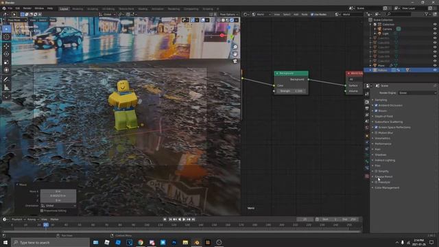The width and height of the screenshot is (439, 247).
Task: Expand the Depth of Field panel
Action: [x=383, y=116]
